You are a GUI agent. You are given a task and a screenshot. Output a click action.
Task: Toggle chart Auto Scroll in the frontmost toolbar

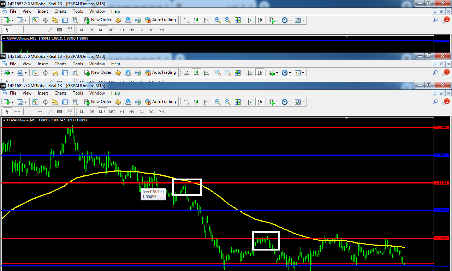pyautogui.click(x=250, y=102)
